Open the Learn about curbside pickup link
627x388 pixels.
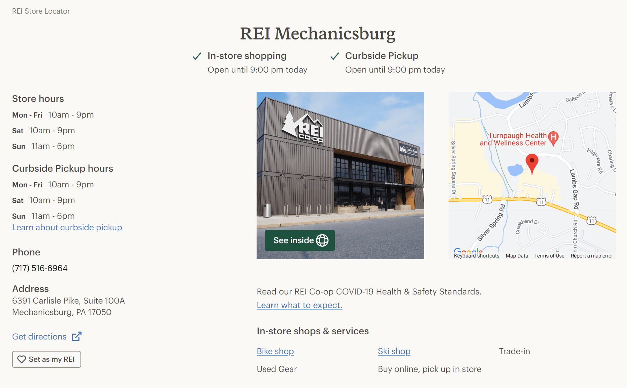coord(67,227)
